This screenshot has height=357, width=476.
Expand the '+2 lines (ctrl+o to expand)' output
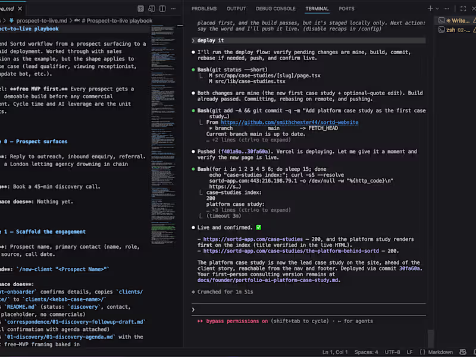click(248, 140)
